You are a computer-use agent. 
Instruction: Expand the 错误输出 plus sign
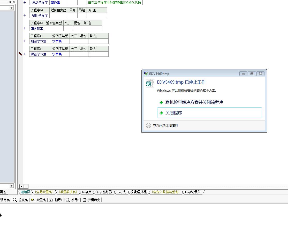(25, 28)
